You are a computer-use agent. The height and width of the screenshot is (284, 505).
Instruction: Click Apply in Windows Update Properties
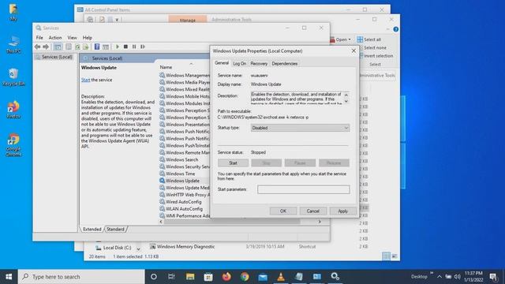(342, 211)
